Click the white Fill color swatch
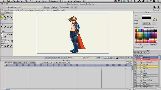 (146, 15)
